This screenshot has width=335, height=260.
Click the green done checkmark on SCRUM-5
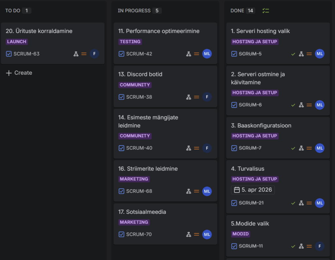tap(293, 54)
